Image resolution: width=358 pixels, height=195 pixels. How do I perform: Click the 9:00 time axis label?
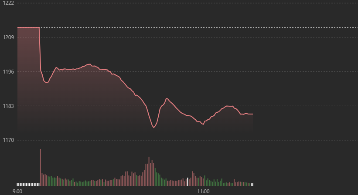(17, 192)
